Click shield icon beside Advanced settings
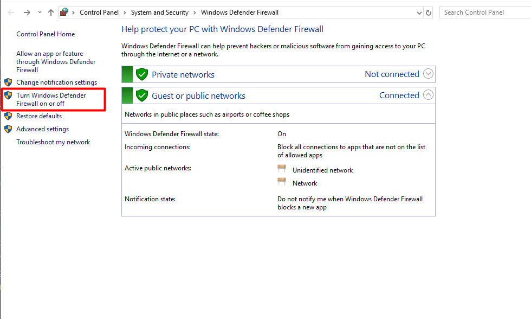The height and width of the screenshot is (319, 531). [x=8, y=129]
